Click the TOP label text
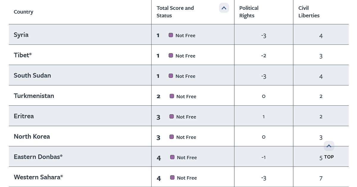The width and height of the screenshot is (357, 187). pos(329,157)
